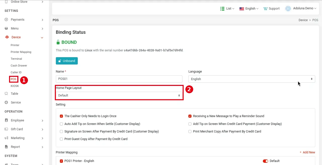
Task: Toggle off the Default printer switch
Action: [265, 161]
